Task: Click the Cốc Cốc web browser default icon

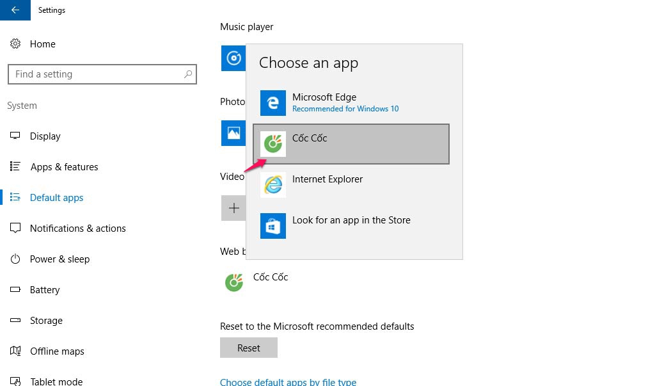Action: (x=234, y=282)
